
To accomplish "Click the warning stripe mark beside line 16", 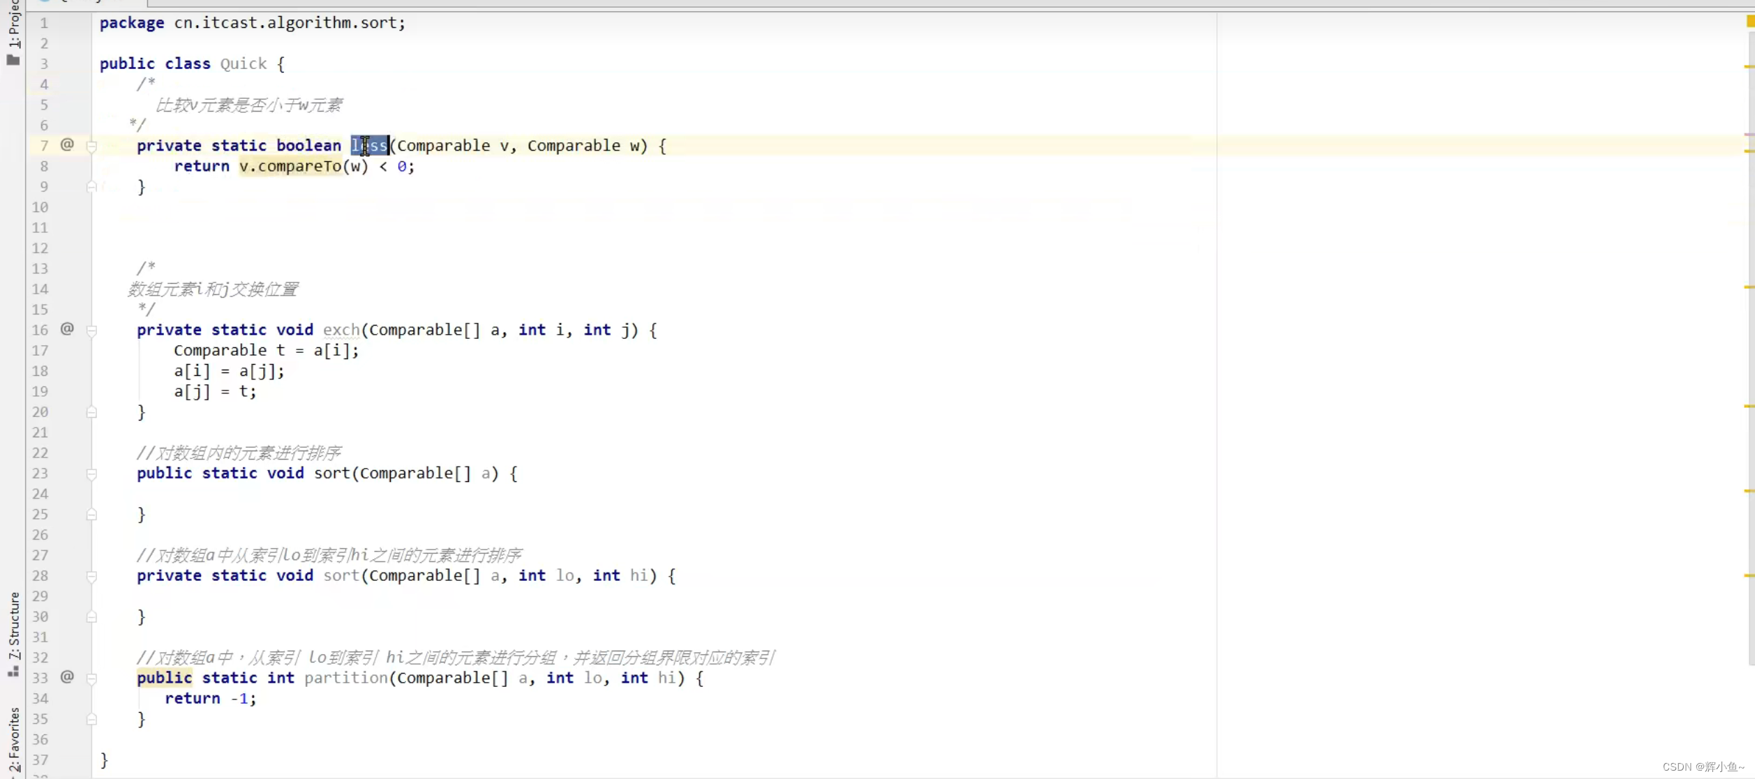I will tap(1749, 287).
